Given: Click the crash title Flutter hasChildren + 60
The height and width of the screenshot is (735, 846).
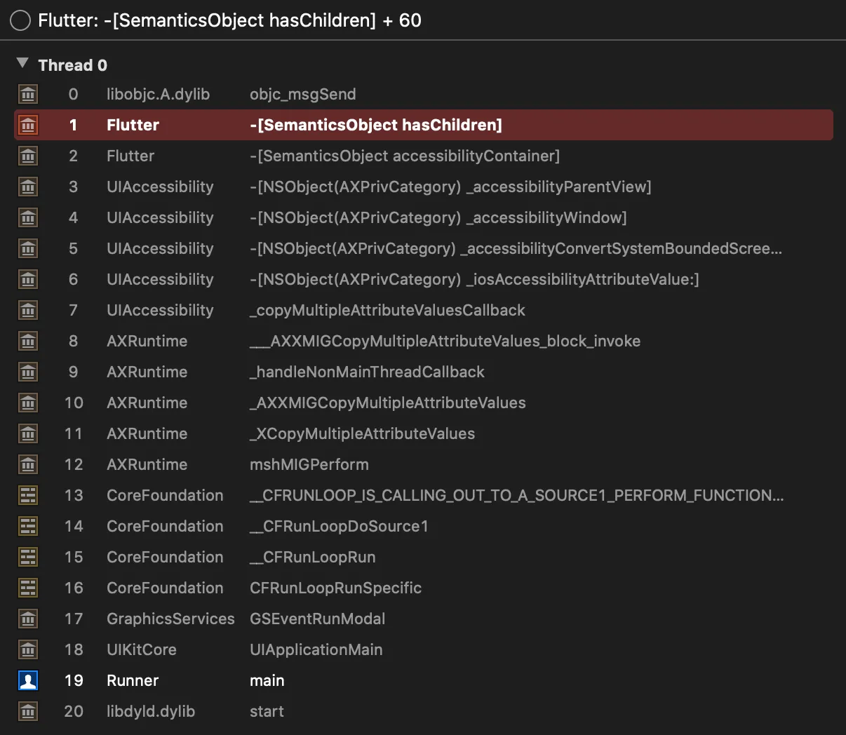Looking at the screenshot, I should 230,20.
